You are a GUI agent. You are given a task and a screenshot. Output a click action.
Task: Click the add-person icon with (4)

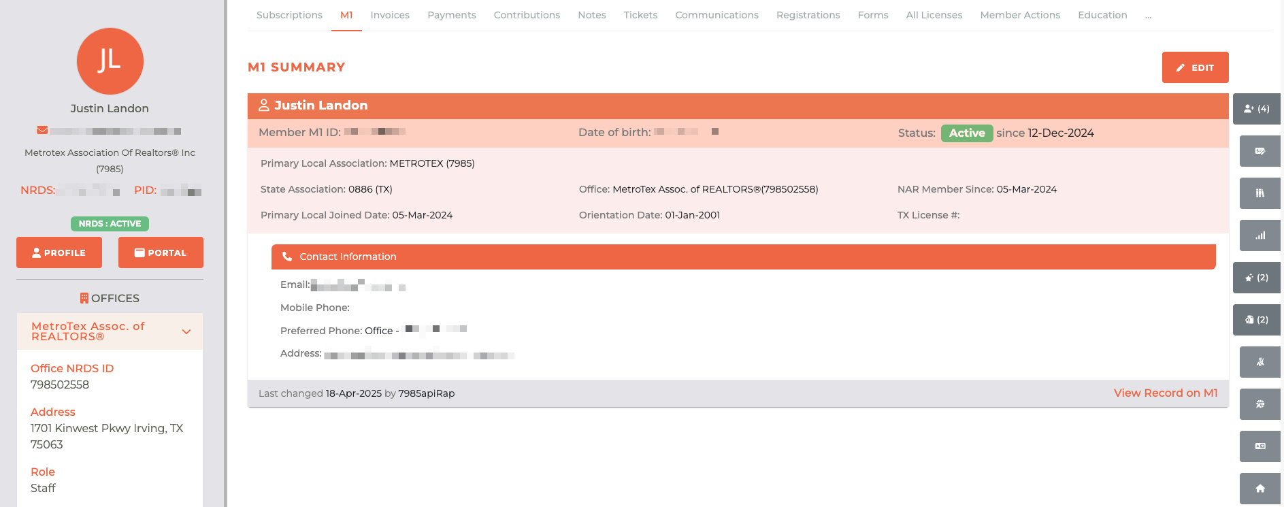pyautogui.click(x=1256, y=109)
